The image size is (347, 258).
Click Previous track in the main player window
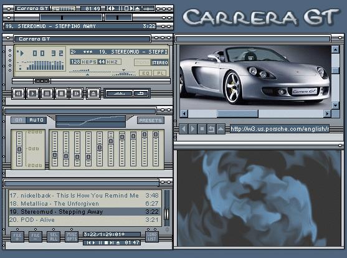tap(18, 93)
